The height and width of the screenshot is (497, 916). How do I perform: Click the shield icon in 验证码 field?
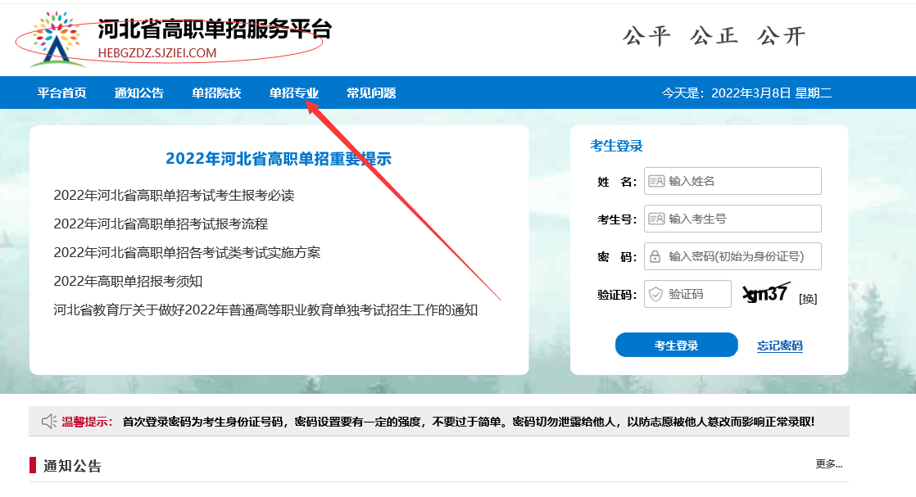pos(656,294)
